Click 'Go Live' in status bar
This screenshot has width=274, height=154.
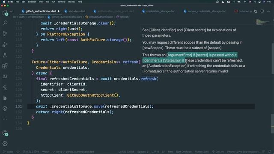tap(218, 152)
